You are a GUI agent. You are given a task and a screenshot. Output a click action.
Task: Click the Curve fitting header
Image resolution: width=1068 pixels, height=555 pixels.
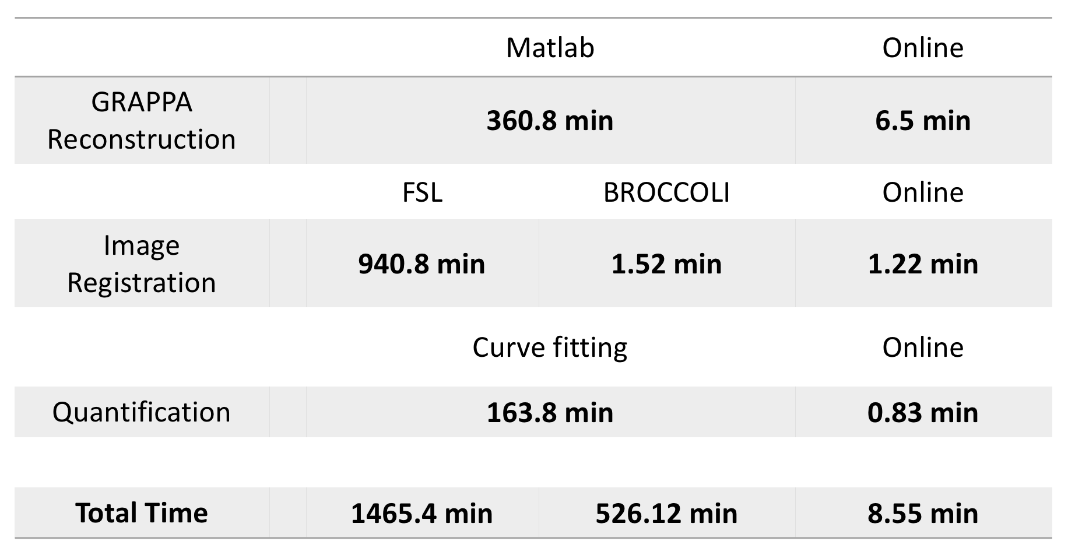tap(550, 347)
